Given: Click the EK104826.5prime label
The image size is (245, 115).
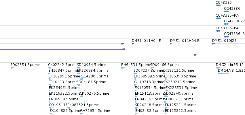Looking at the screenshot, I should coord(65,111).
